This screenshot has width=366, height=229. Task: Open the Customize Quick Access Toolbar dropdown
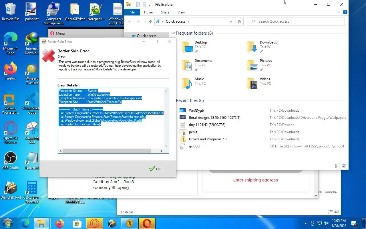(150, 5)
